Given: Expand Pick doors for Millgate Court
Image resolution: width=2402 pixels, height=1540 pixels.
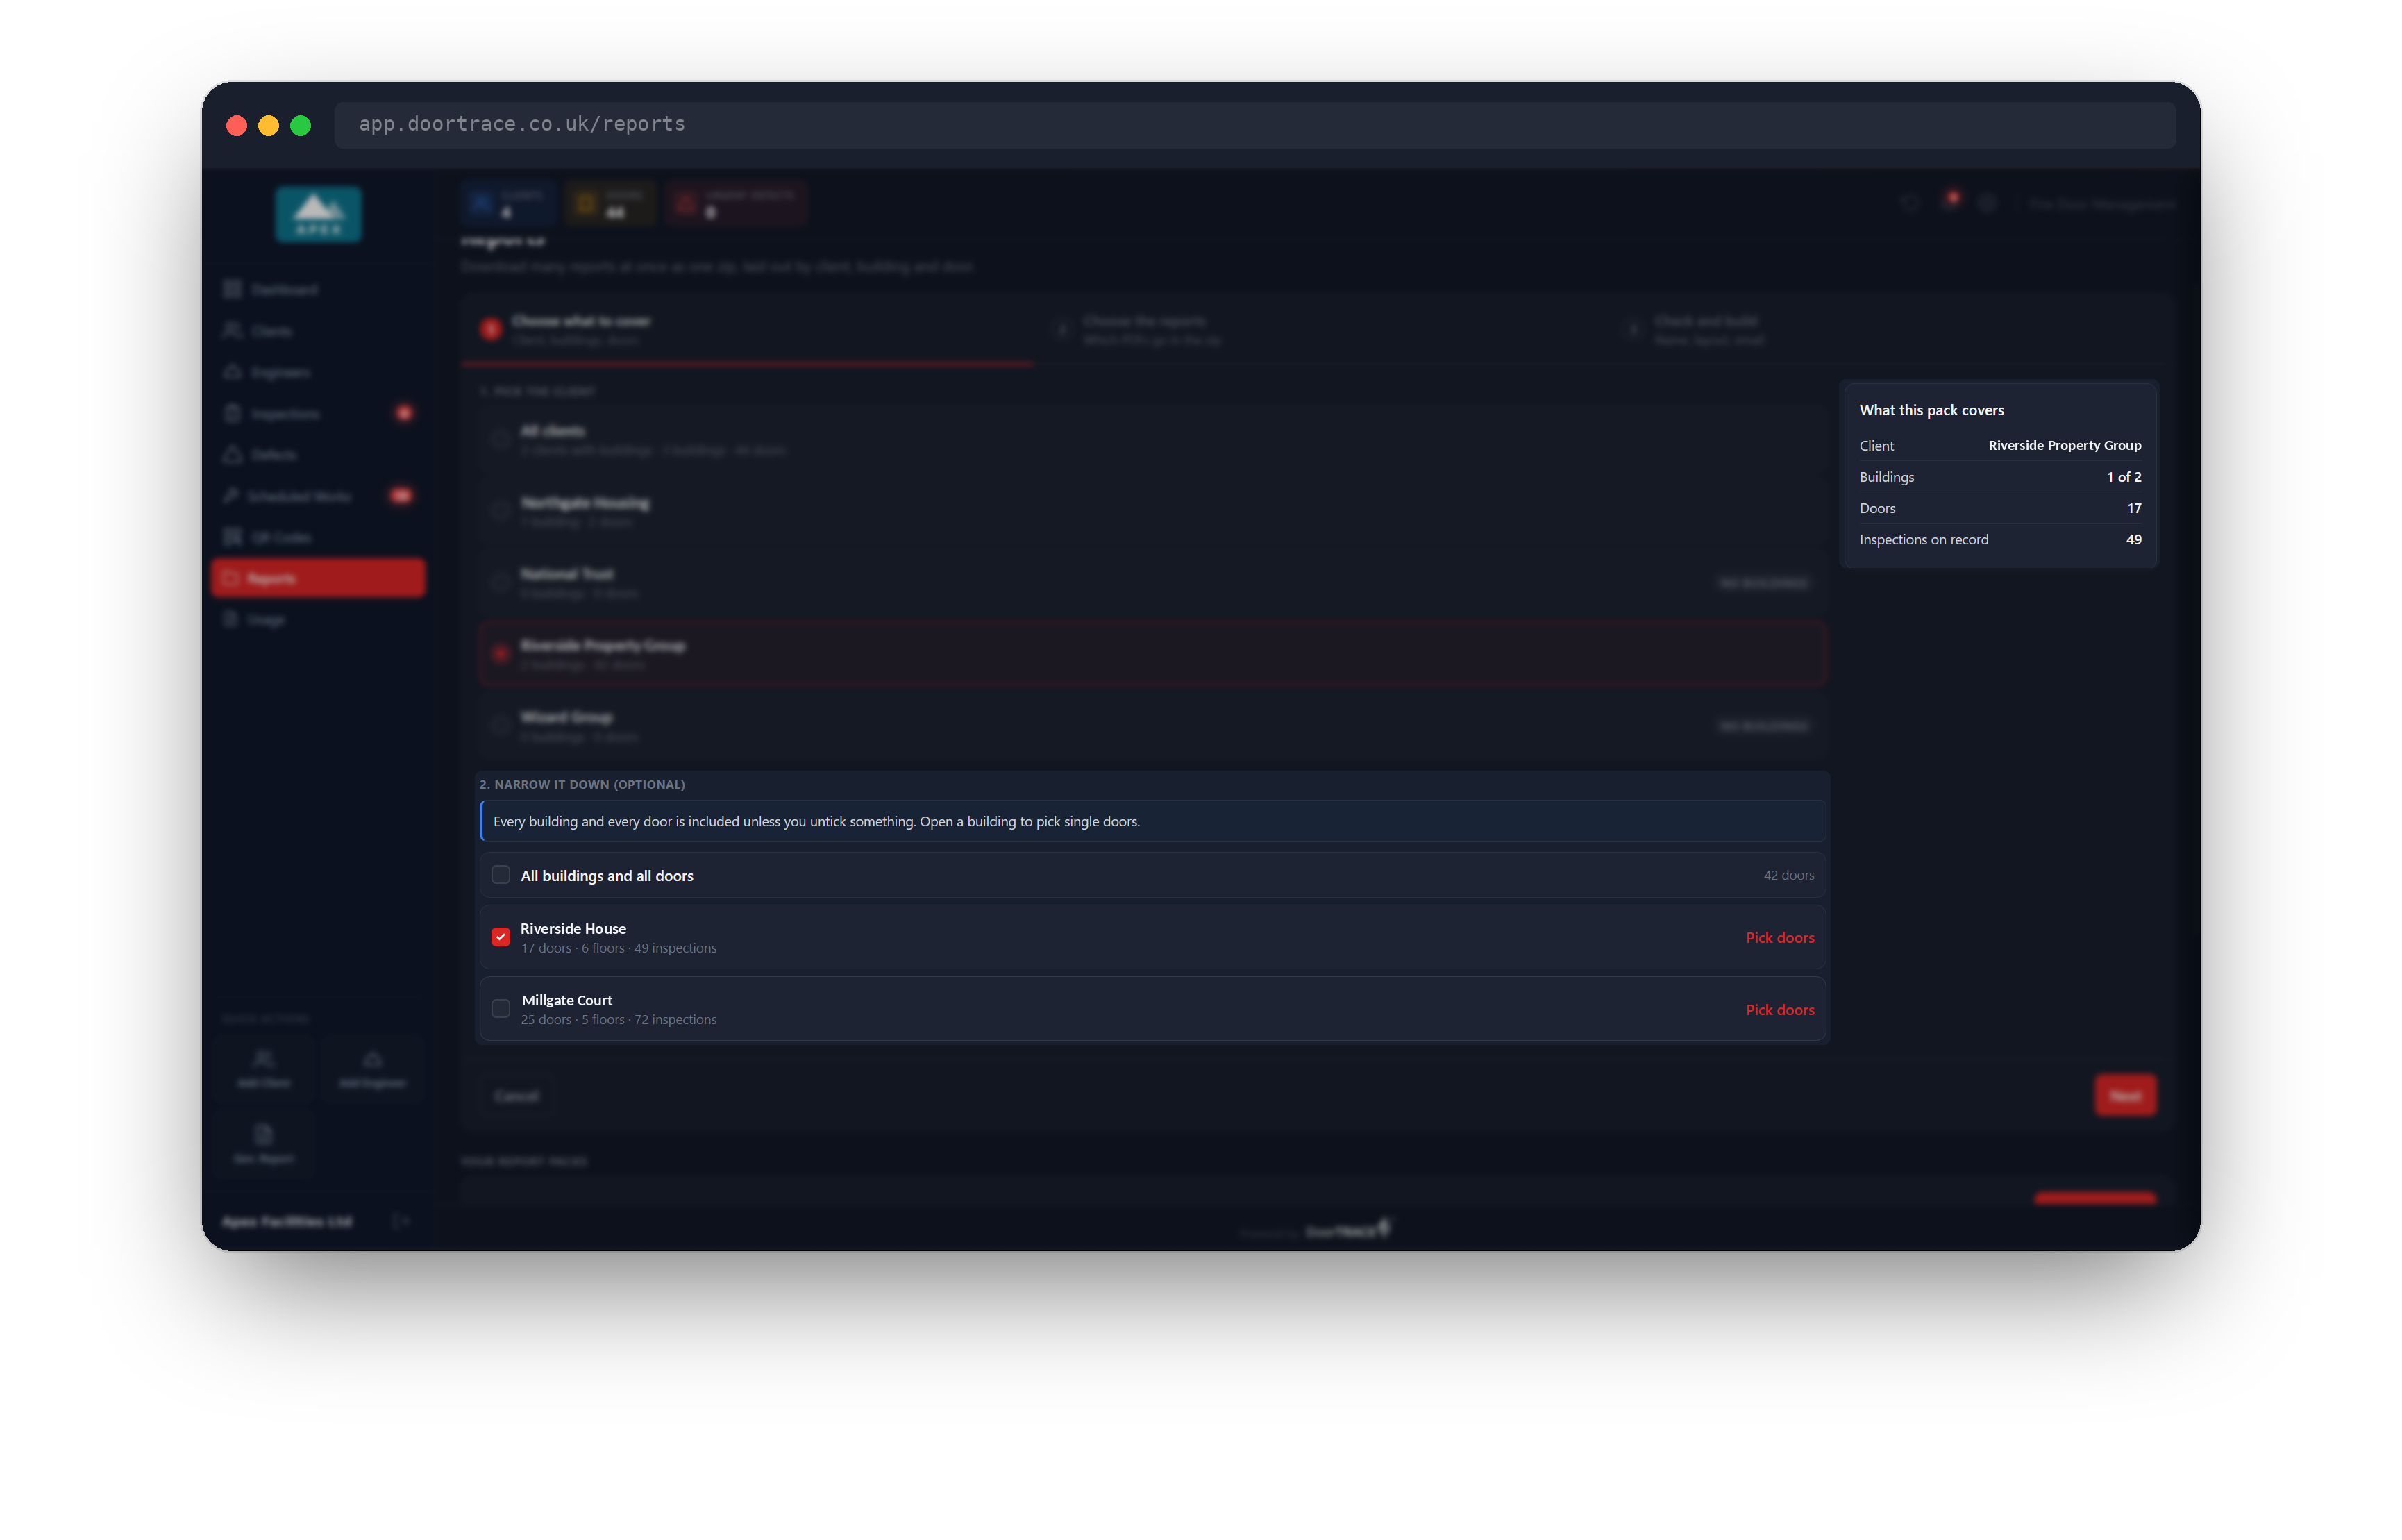Looking at the screenshot, I should [x=1779, y=1010].
